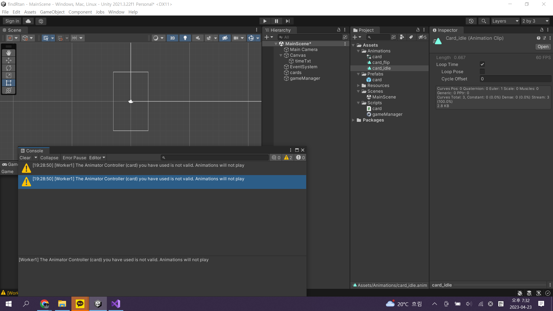This screenshot has height=311, width=553.
Task: Open Editor dropdown in Console
Action: coord(97,158)
